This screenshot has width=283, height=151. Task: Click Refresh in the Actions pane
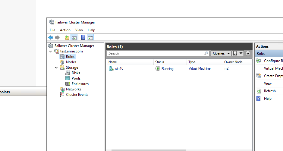coord(270,91)
